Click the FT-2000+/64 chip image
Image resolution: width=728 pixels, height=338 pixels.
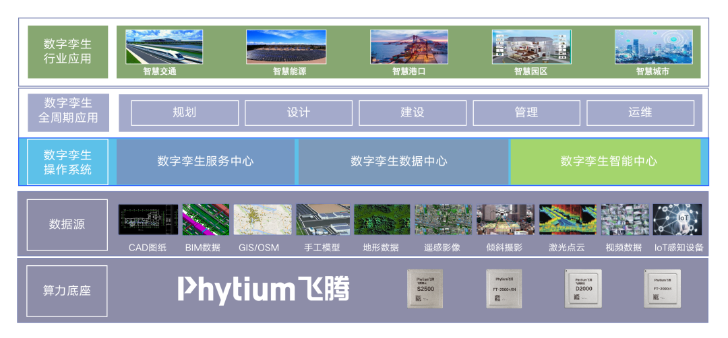(504, 288)
